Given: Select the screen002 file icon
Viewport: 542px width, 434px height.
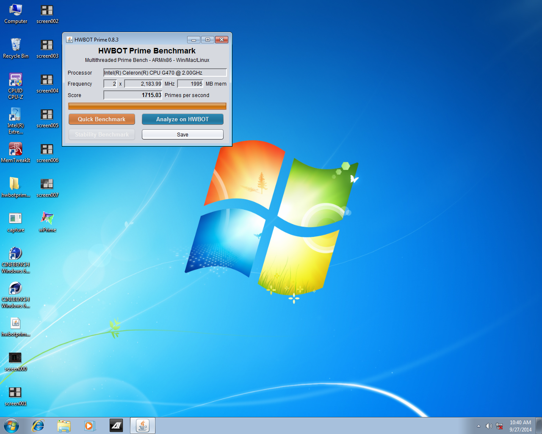Looking at the screenshot, I should 47,14.
